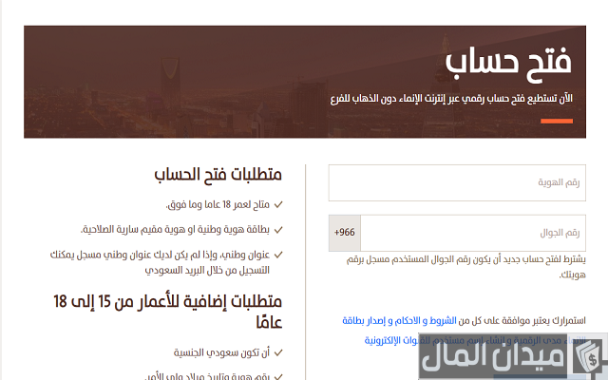Click the checkmark beside "عنوان وطني" requirement
This screenshot has height=380, width=608.
[278, 256]
